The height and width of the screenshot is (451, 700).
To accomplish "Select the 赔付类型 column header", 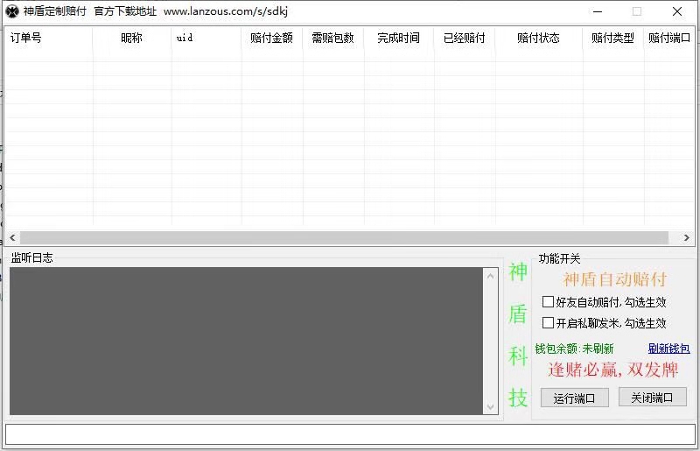I will click(613, 38).
